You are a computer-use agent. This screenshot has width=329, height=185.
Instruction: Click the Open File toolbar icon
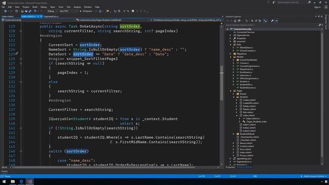pos(22,11)
